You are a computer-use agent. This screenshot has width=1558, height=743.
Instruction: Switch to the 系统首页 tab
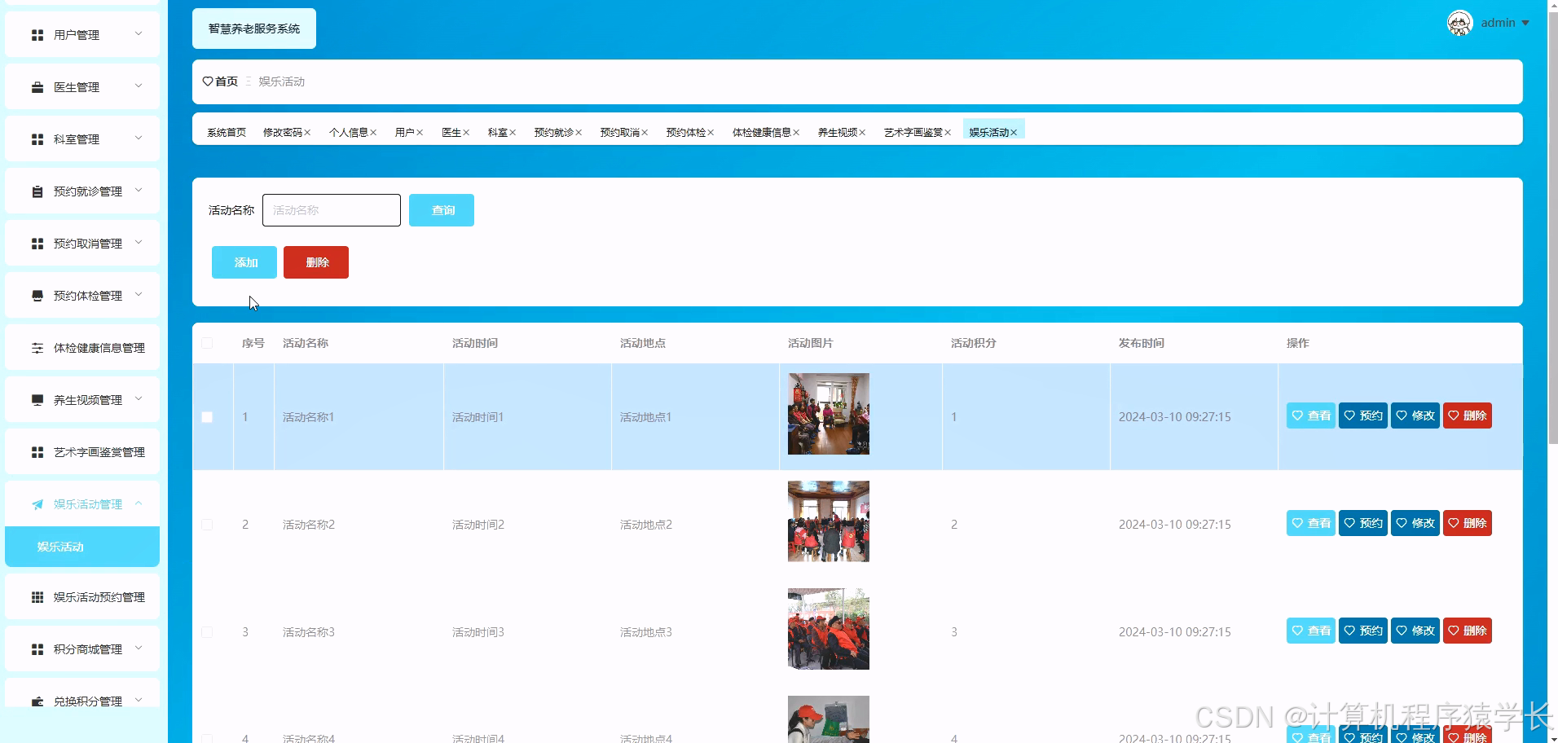coord(227,132)
